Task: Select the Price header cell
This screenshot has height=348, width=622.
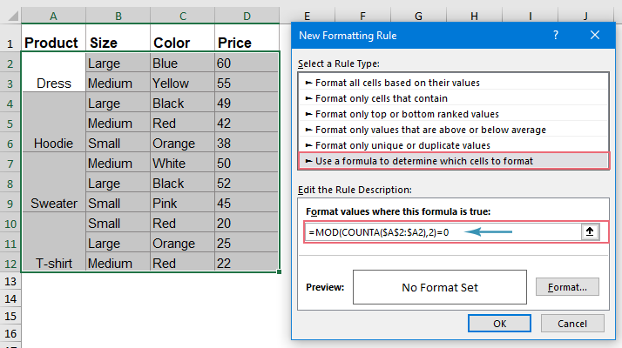Action: (247, 43)
